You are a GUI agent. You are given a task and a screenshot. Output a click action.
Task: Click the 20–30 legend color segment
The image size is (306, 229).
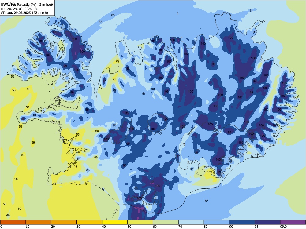64,222
